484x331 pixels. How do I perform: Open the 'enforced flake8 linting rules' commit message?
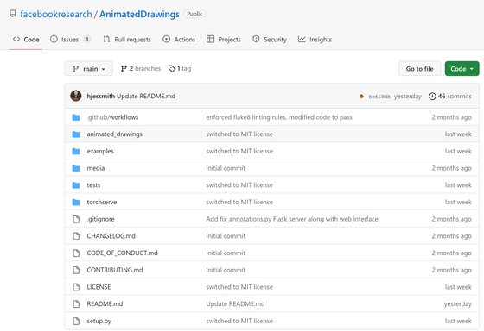(x=279, y=117)
